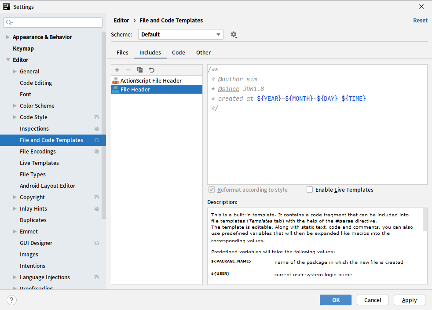The height and width of the screenshot is (310, 432).
Task: Click the settings tree scrollbar
Action: (x=103, y=125)
